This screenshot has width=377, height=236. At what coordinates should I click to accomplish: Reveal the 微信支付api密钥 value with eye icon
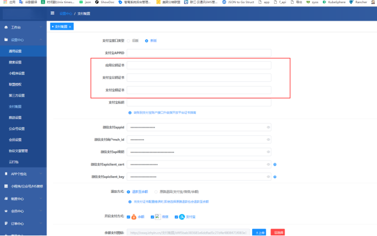click(x=268, y=152)
